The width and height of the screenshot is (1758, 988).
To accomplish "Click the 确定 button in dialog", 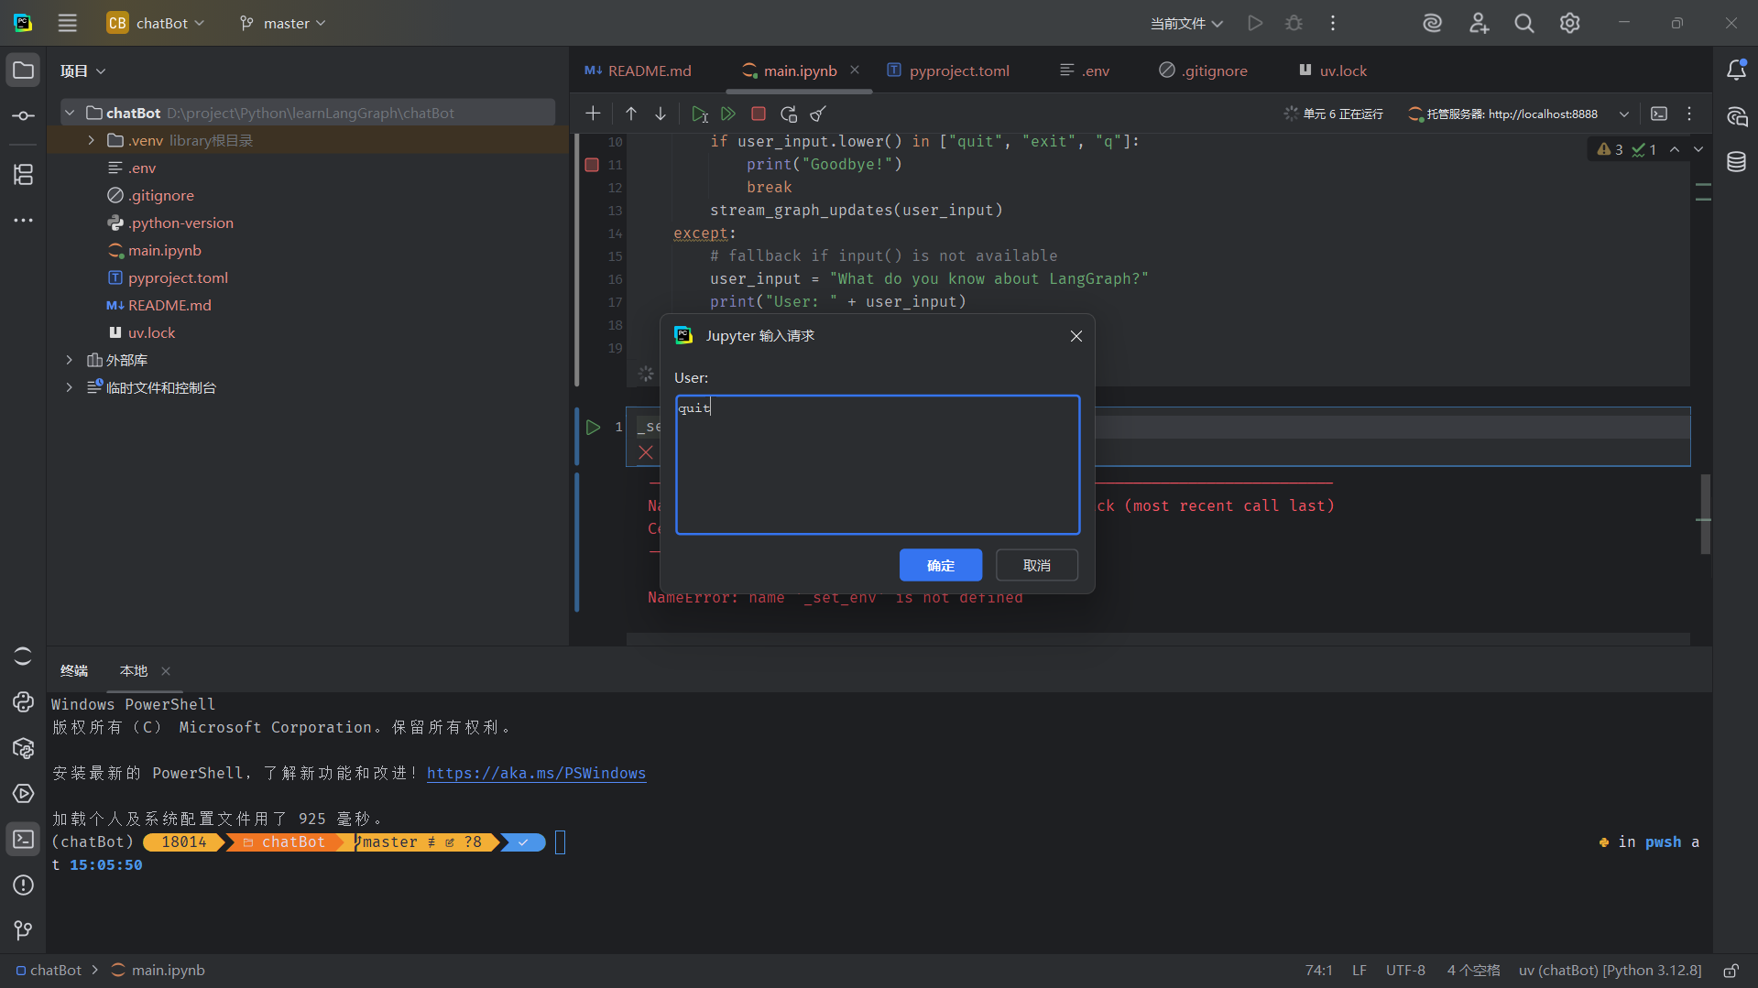I will tap(940, 565).
